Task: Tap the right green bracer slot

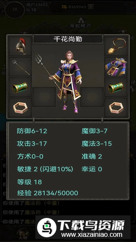Action: point(116,87)
